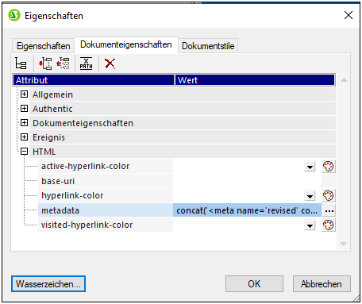Click the Attribut column header
362x304 pixels.
point(94,80)
